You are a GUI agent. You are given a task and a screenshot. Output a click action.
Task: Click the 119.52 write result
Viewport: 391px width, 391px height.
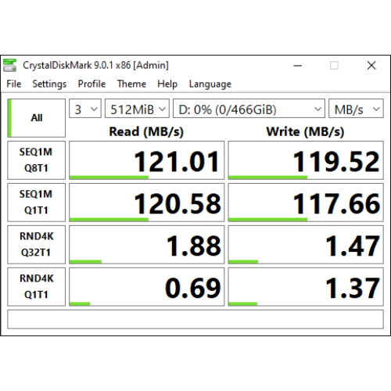pyautogui.click(x=306, y=160)
